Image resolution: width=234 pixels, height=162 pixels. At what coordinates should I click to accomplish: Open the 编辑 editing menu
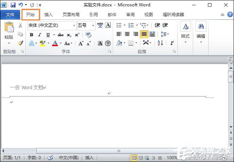[201, 32]
